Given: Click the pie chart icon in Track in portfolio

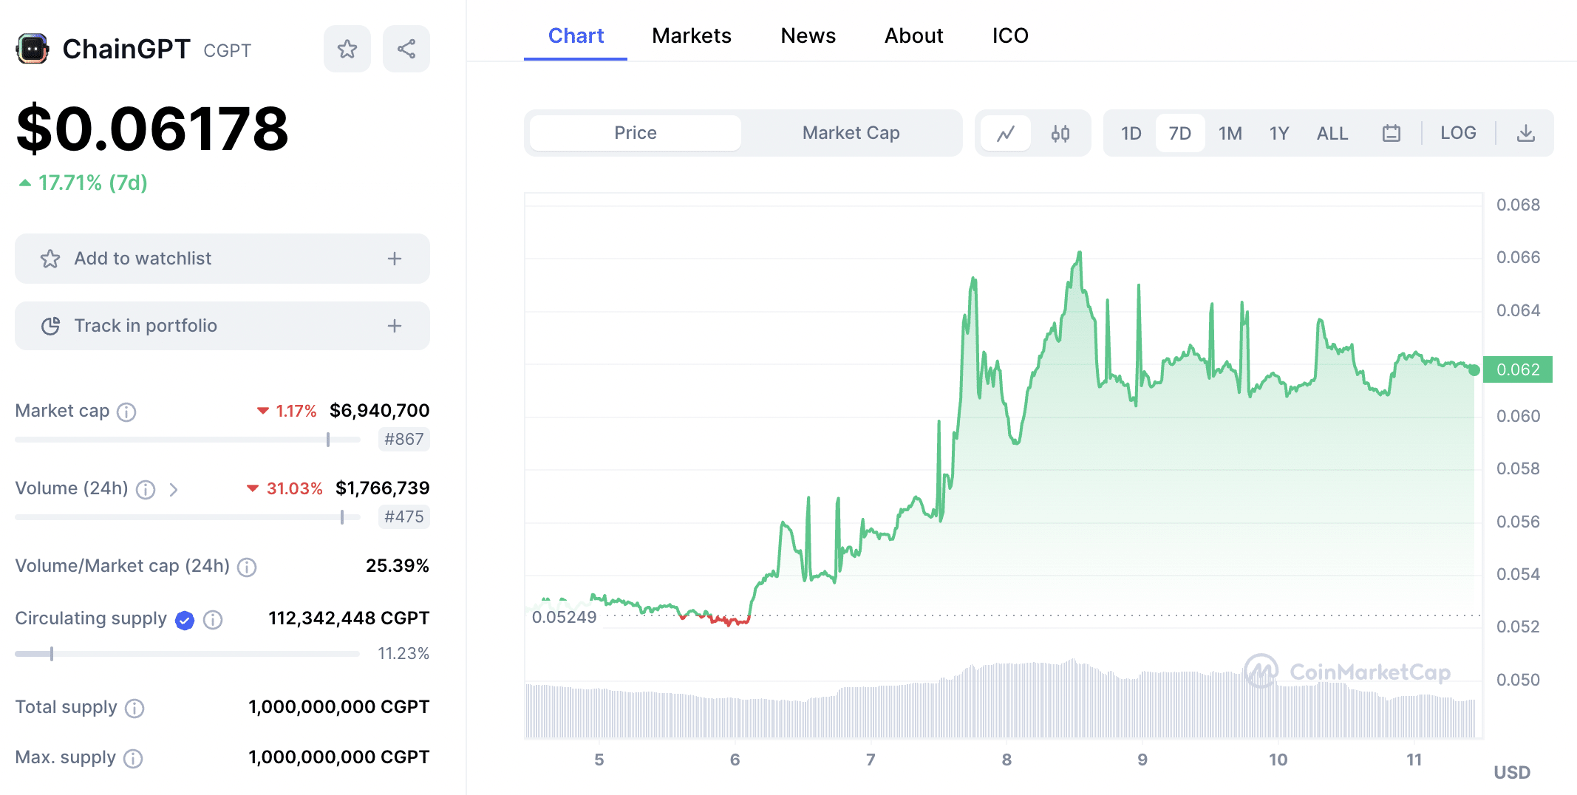Looking at the screenshot, I should pos(50,326).
